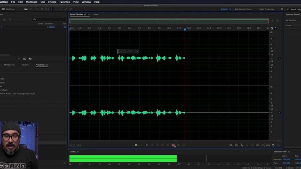Select the Razor tool in the toolbar
Viewport: 301px width, 169px height.
tap(42, 9)
